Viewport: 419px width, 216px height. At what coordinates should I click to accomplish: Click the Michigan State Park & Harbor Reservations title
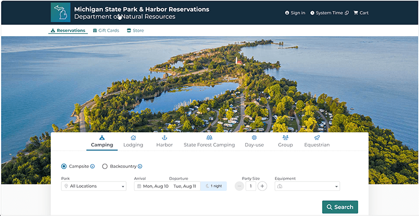141,9
